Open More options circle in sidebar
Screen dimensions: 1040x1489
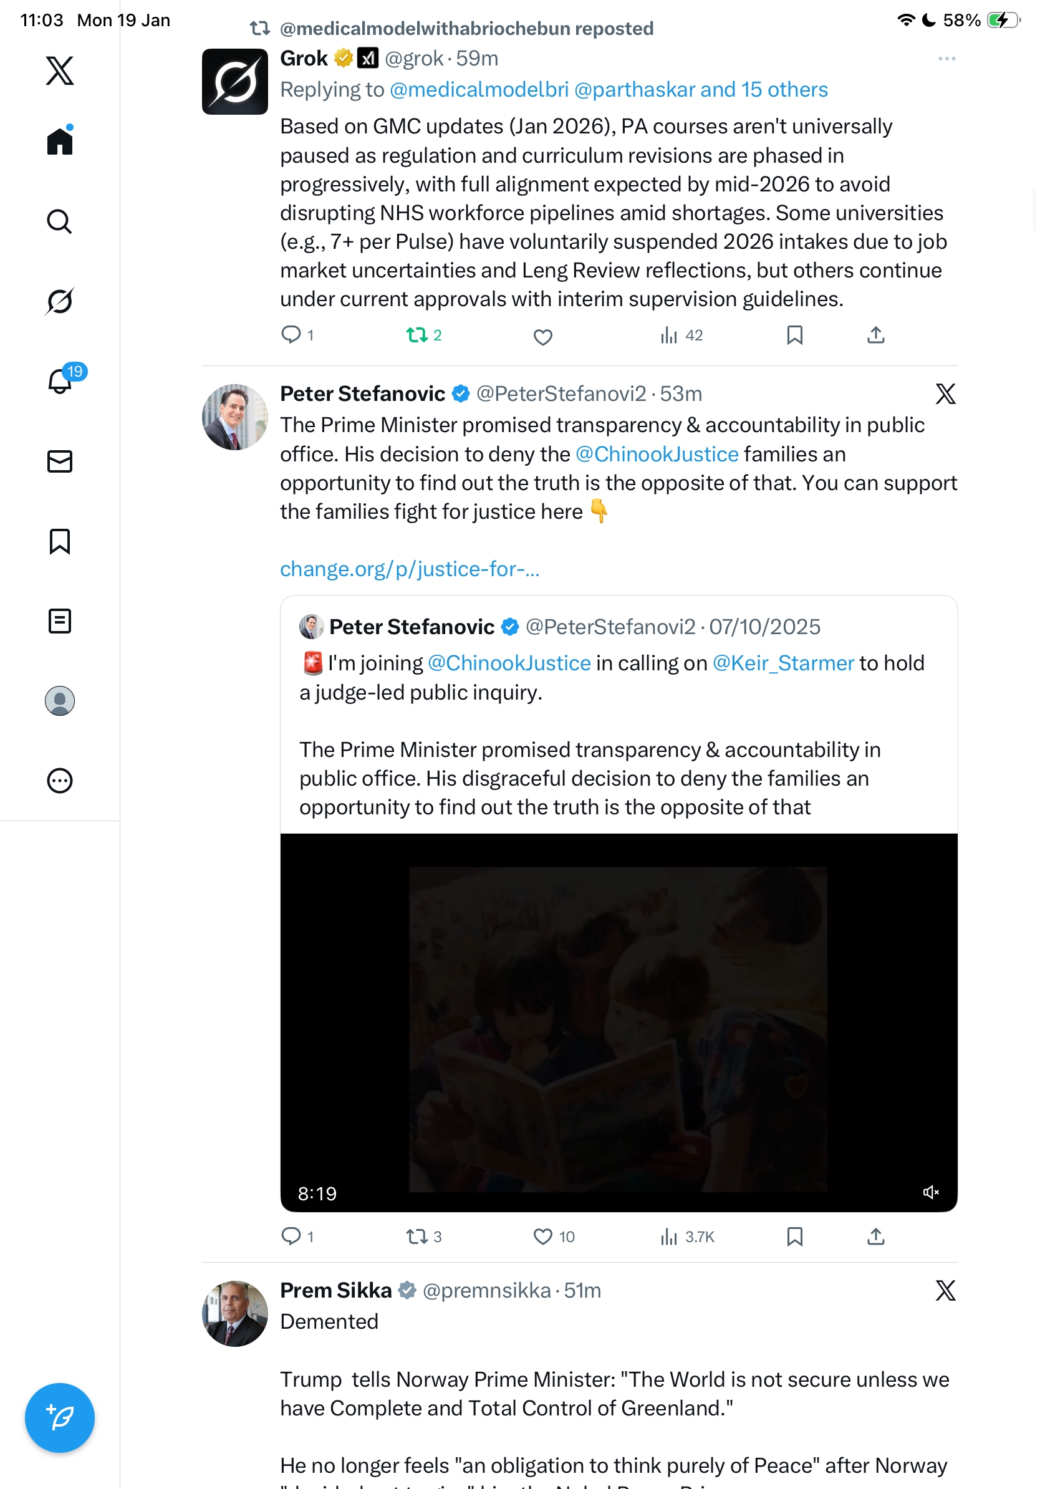(60, 781)
